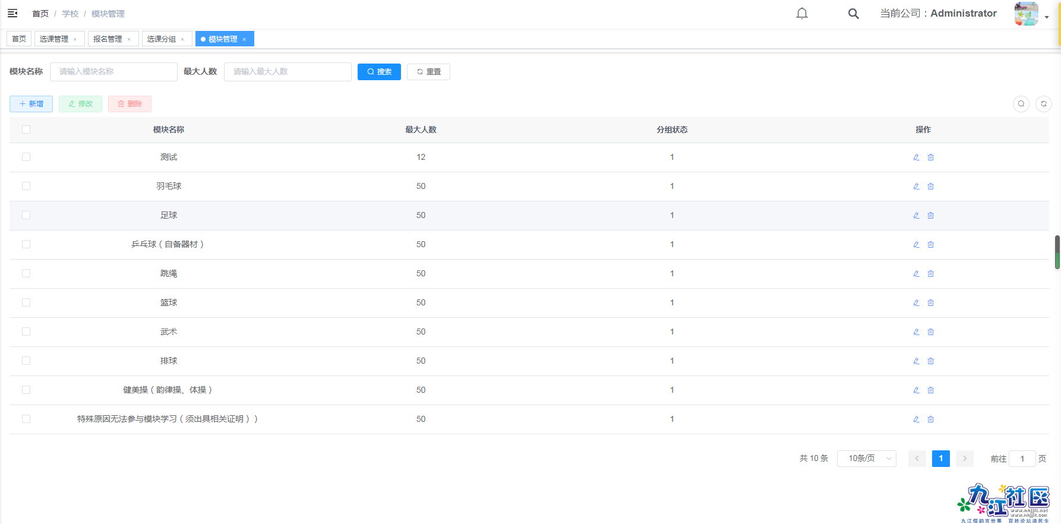Toggle search bar visibility round icon
The image size is (1061, 524).
coord(1021,104)
